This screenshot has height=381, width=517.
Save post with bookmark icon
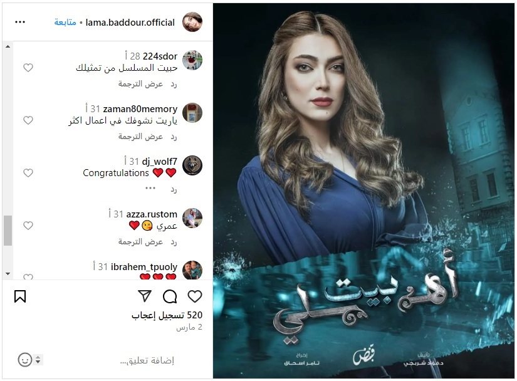pyautogui.click(x=20, y=296)
